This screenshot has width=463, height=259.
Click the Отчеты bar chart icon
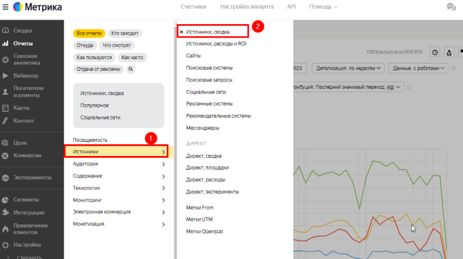[x=6, y=43]
